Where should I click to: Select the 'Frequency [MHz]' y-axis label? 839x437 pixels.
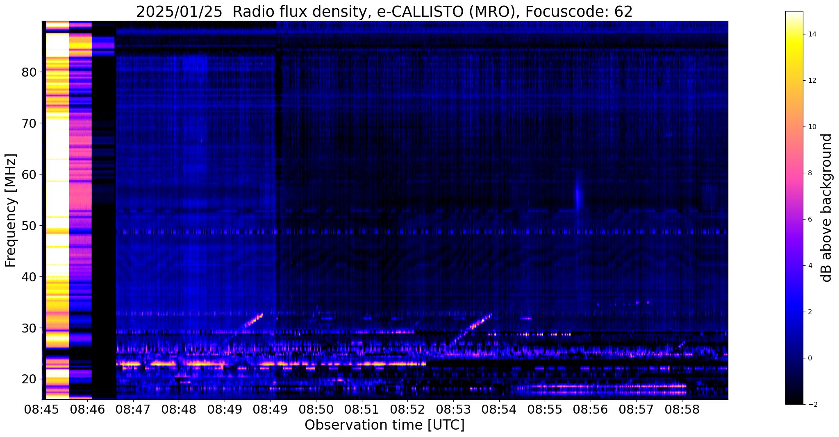11,210
